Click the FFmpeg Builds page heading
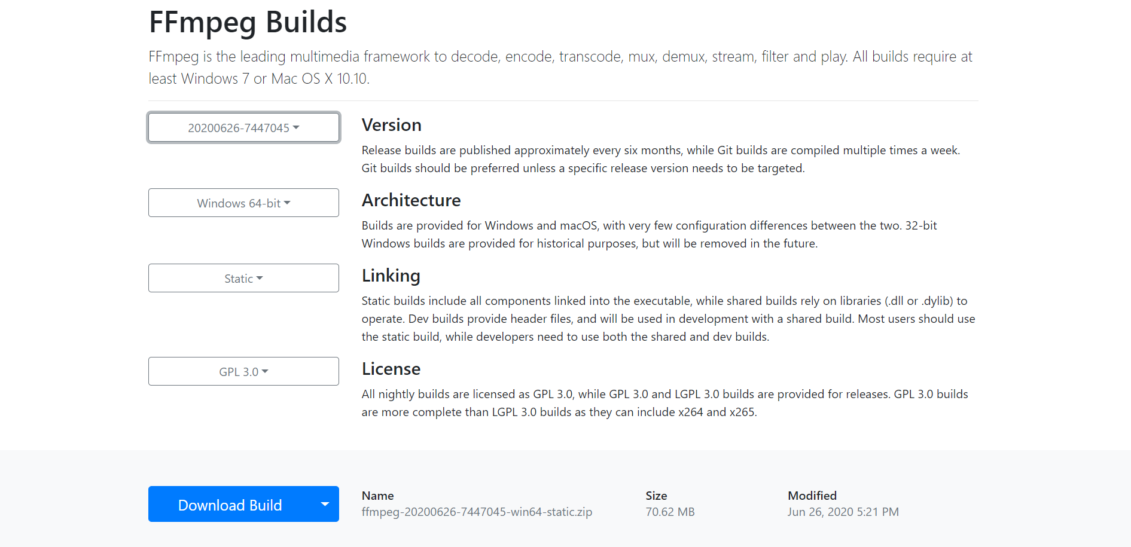This screenshot has width=1131, height=547. coord(248,22)
